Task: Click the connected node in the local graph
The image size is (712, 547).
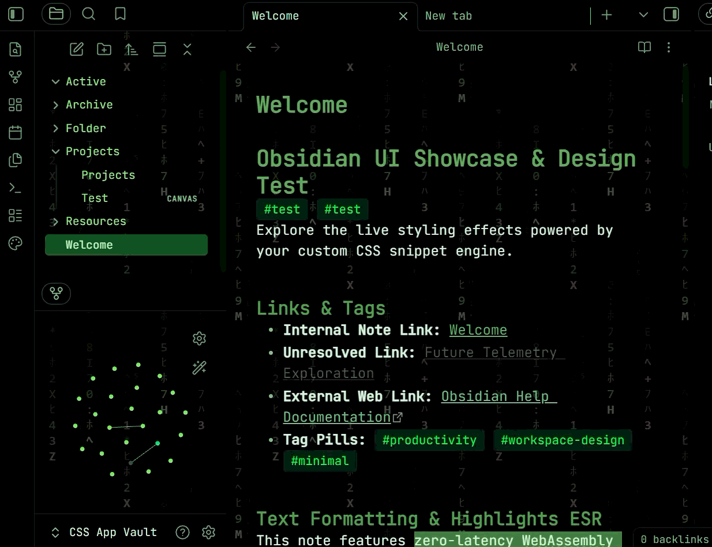Action: 158,443
